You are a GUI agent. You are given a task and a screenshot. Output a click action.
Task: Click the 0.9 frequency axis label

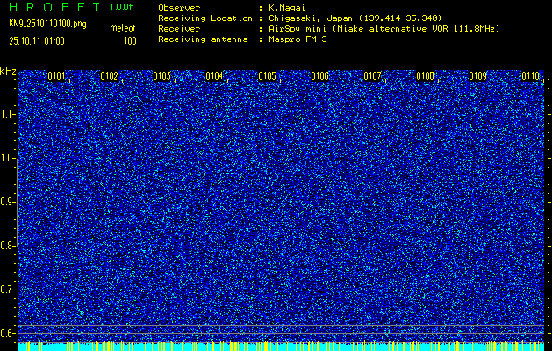[x=8, y=201]
